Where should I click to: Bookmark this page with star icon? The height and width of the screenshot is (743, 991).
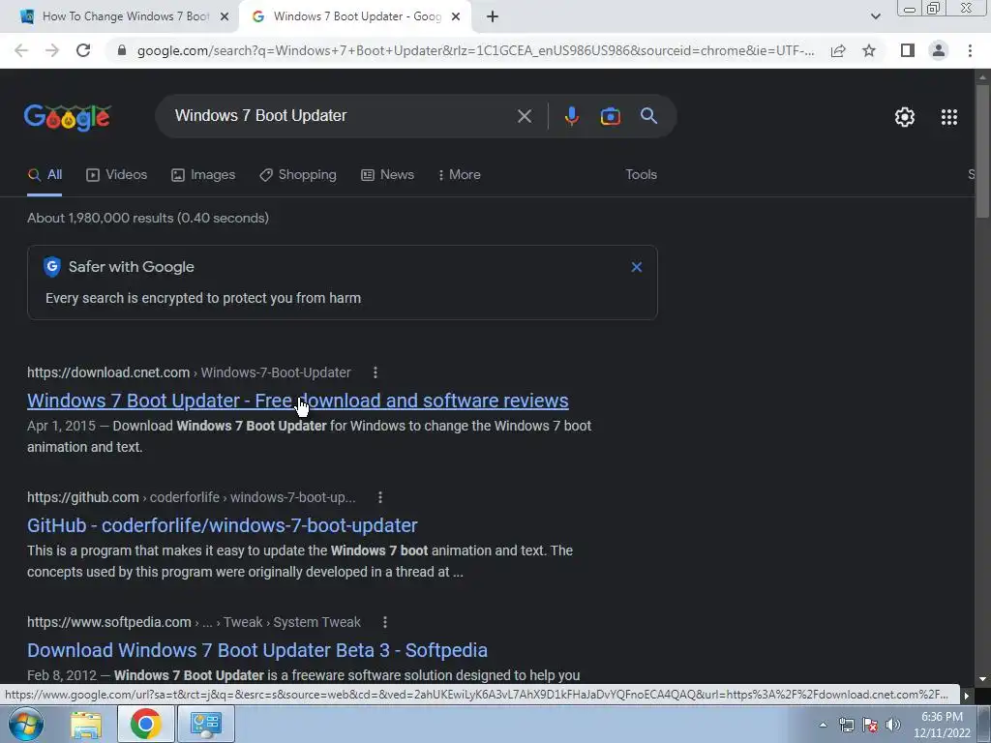click(869, 50)
